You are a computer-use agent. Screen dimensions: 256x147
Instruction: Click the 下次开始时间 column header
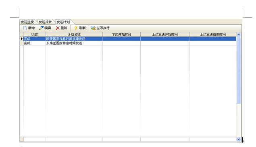tap(121, 34)
